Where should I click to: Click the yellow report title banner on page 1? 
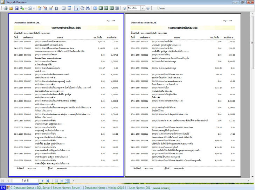66,28
